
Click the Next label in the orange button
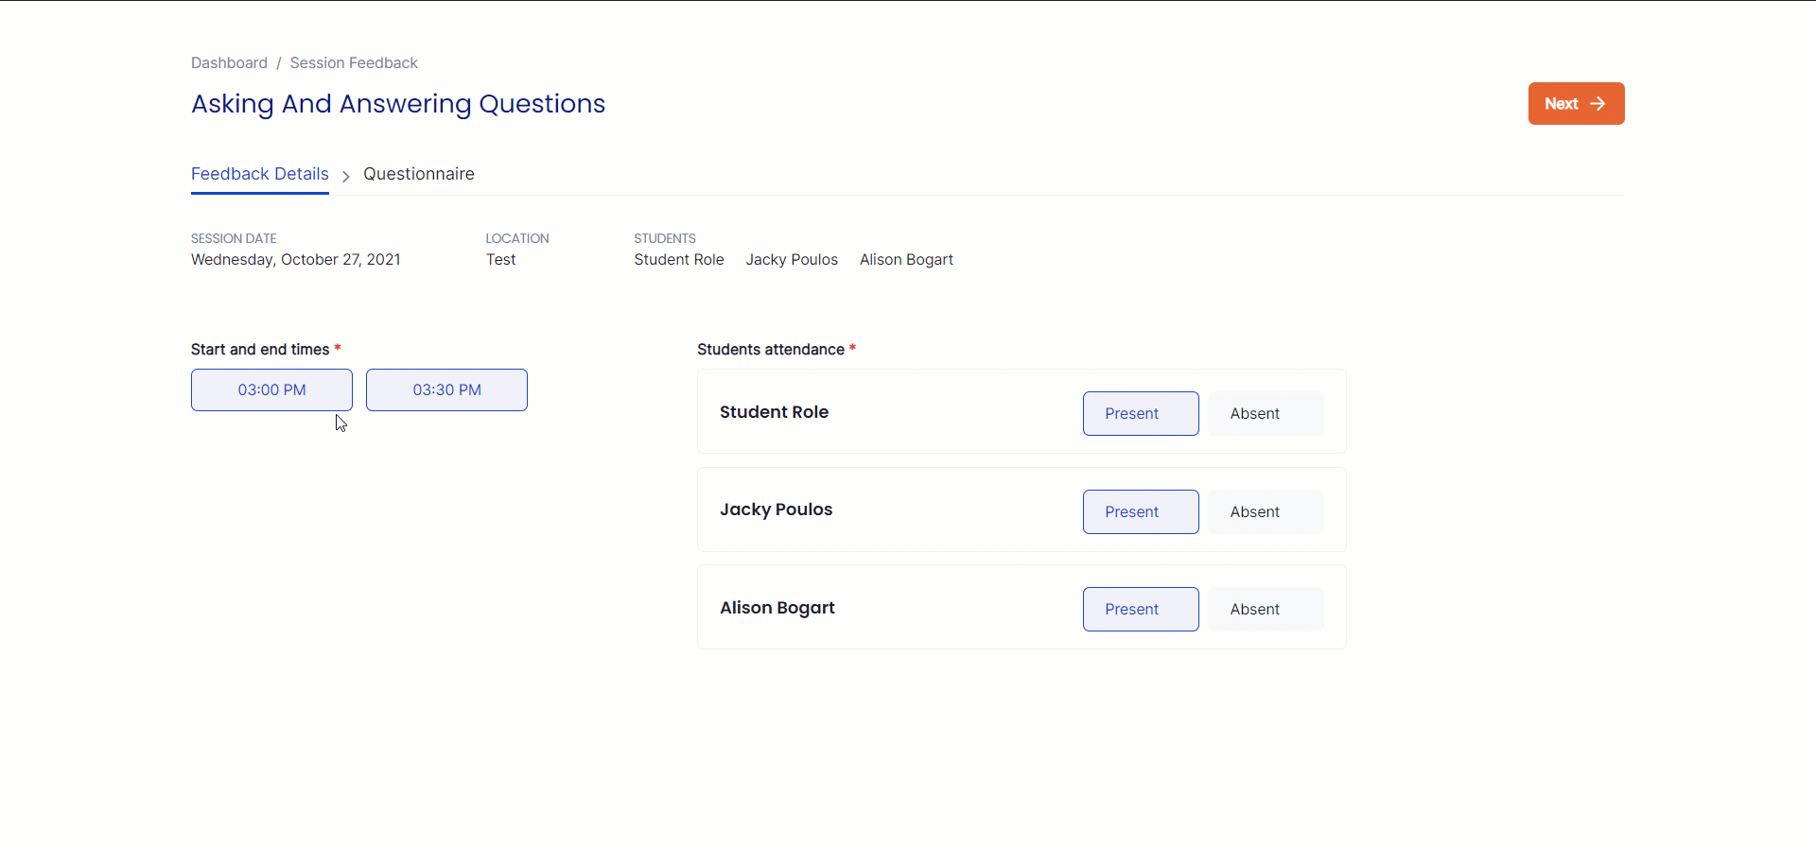pos(1562,104)
